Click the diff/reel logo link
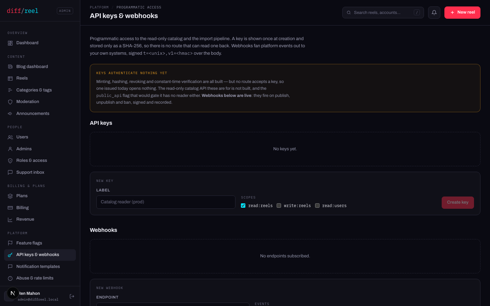Image resolution: width=490 pixels, height=306 pixels. point(22,11)
